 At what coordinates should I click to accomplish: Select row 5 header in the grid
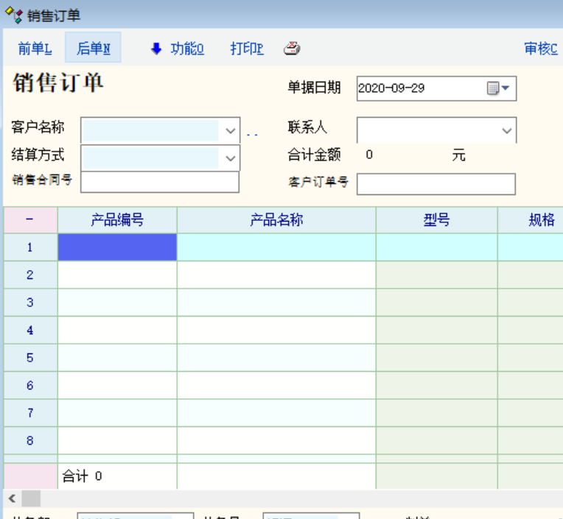click(x=30, y=358)
